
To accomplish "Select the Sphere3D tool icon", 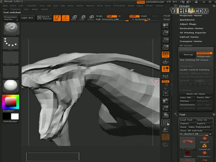I will tap(204, 140).
